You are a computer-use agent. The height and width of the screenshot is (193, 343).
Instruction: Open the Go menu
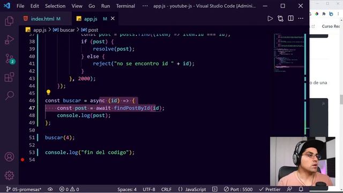(x=92, y=6)
